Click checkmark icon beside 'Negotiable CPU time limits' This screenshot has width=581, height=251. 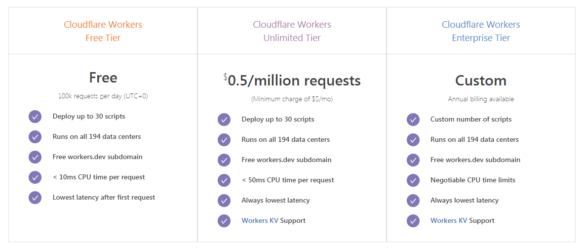(413, 180)
